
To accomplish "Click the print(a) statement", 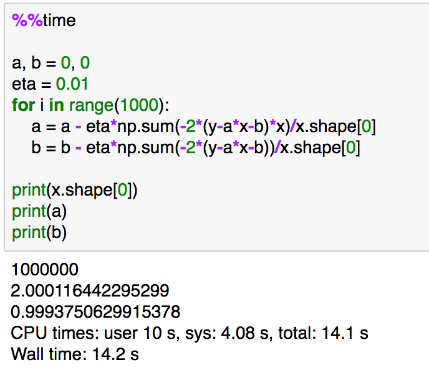I will click(39, 212).
